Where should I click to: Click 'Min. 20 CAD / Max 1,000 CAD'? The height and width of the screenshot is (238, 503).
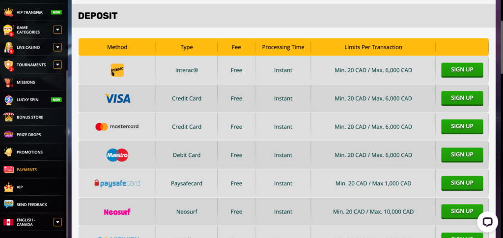(x=373, y=183)
